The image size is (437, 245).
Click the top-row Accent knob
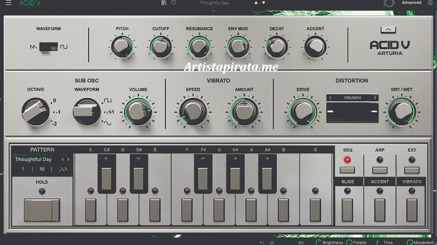[x=315, y=47]
